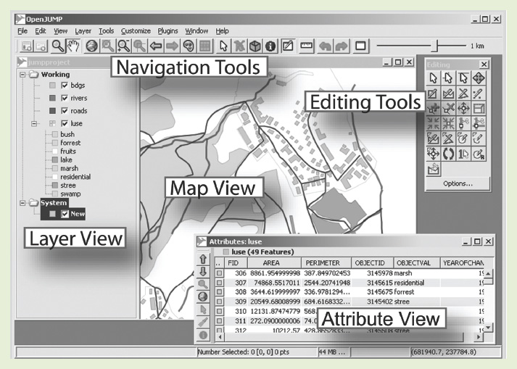This screenshot has width=517, height=369.
Task: Select the Pan hand tool
Action: [73, 46]
